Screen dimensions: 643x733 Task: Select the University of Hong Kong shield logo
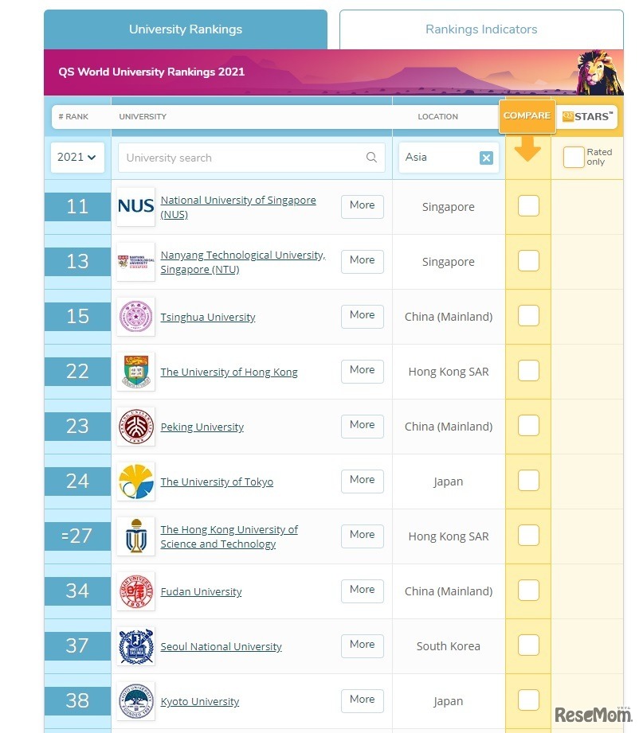135,371
